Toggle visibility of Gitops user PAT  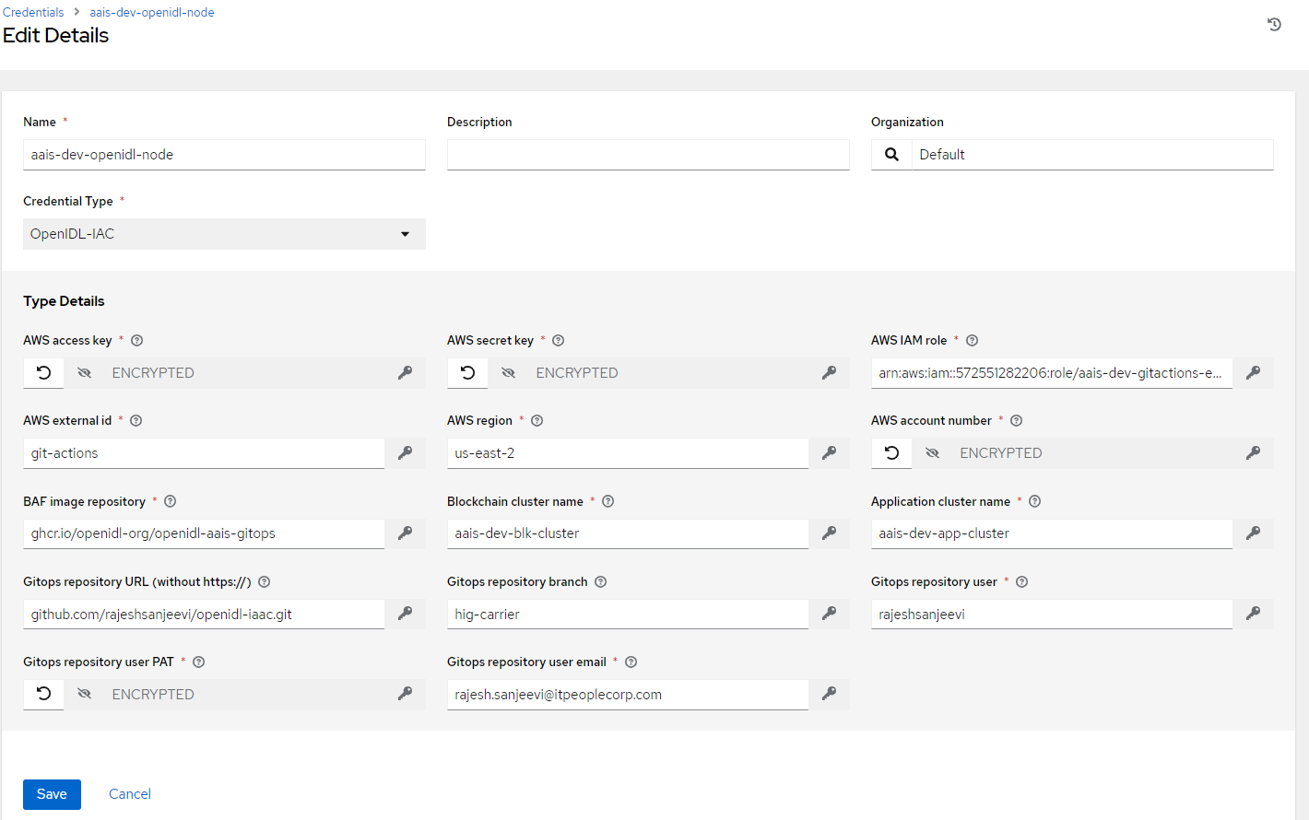tap(84, 694)
